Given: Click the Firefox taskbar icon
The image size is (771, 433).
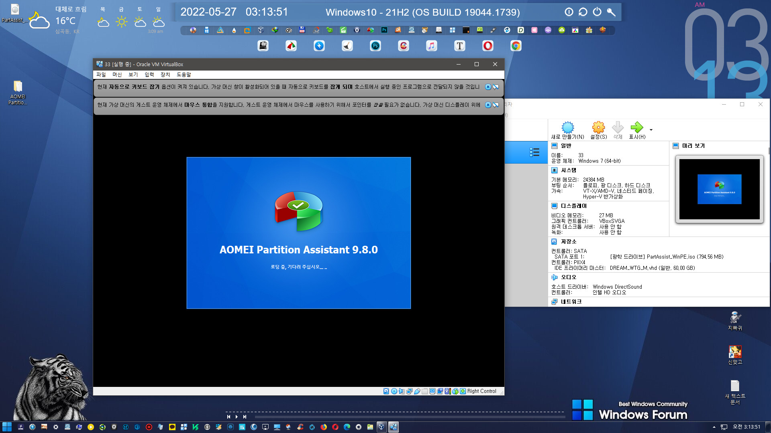Looking at the screenshot, I should [324, 427].
